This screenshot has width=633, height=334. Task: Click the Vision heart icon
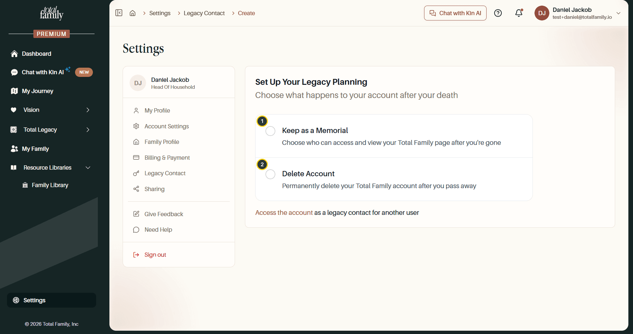pos(14,110)
